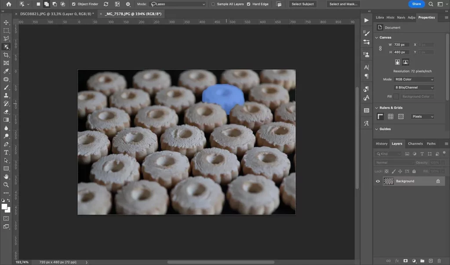Select the Move tool

click(x=6, y=22)
